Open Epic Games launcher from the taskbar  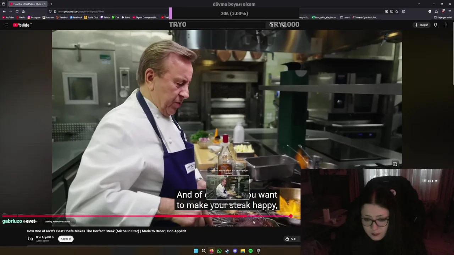click(258, 251)
